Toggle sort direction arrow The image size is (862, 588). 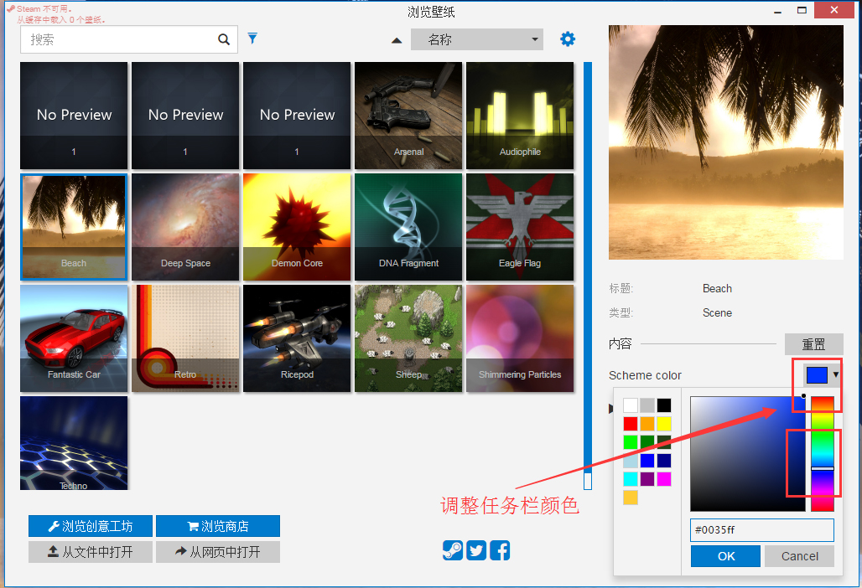397,41
